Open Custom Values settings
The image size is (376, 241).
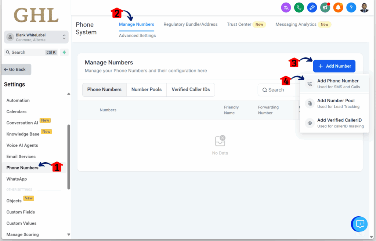(21, 223)
